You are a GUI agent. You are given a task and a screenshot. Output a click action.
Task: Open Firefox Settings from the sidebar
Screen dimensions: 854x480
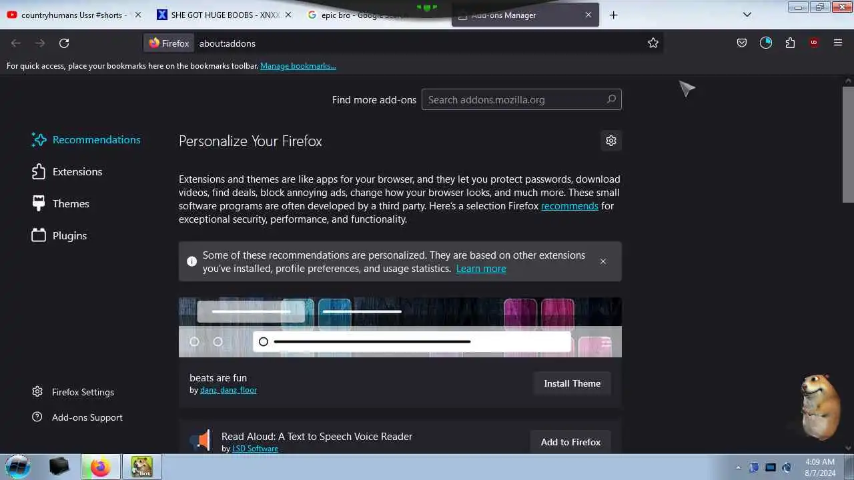click(x=73, y=392)
